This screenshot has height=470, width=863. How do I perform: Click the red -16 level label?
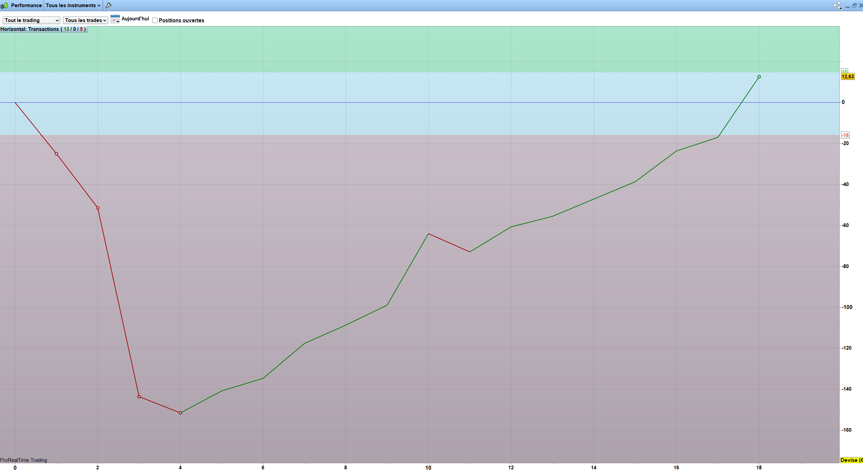click(845, 135)
